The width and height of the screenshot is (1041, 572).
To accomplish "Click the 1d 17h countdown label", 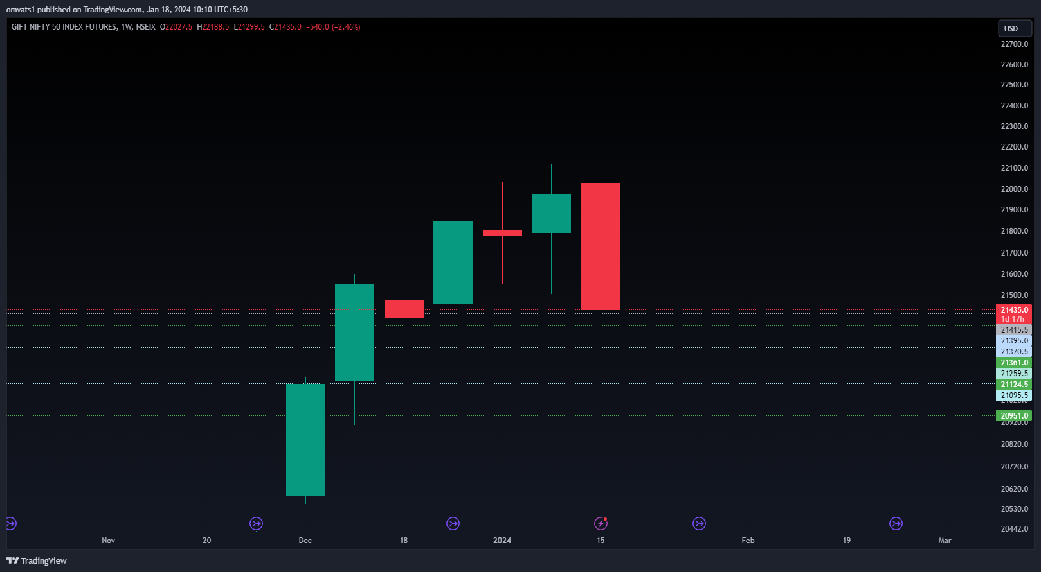I will 1014,319.
